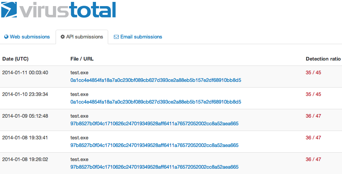342x174 pixels.
Task: Click 35 / 45 ratio in the first row
Action: tap(313, 73)
